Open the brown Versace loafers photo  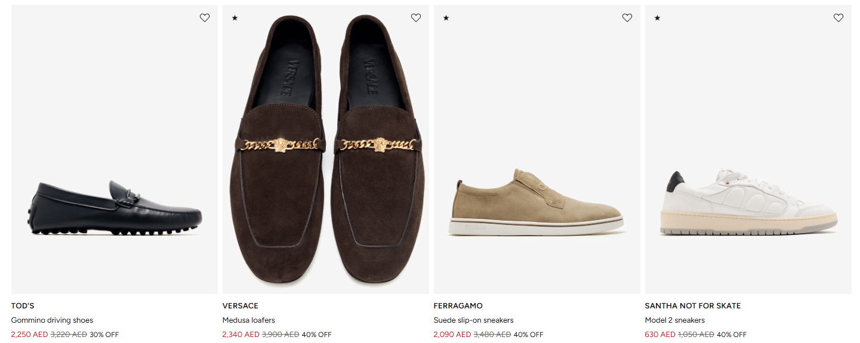coord(326,149)
